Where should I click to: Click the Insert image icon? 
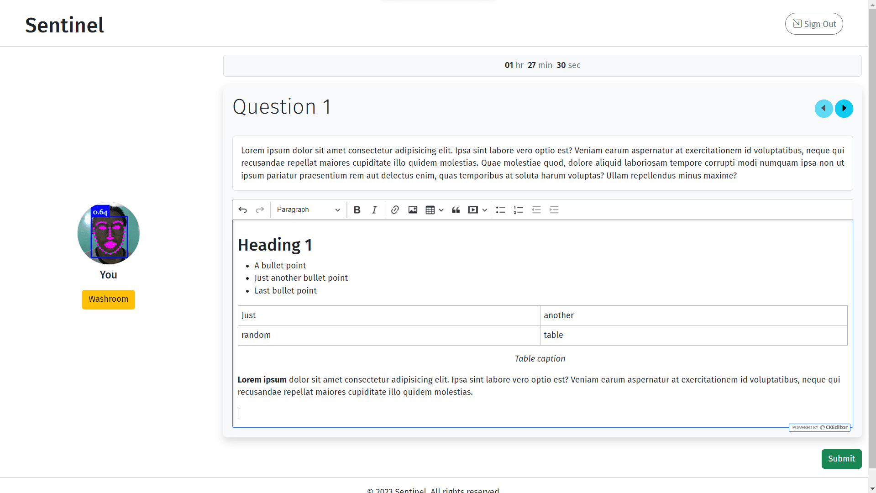click(413, 210)
